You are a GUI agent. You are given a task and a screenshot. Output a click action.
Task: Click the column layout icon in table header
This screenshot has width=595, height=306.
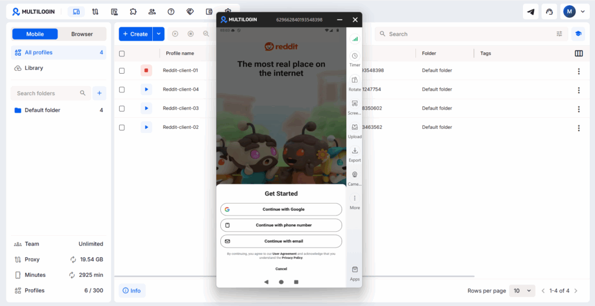tap(579, 53)
